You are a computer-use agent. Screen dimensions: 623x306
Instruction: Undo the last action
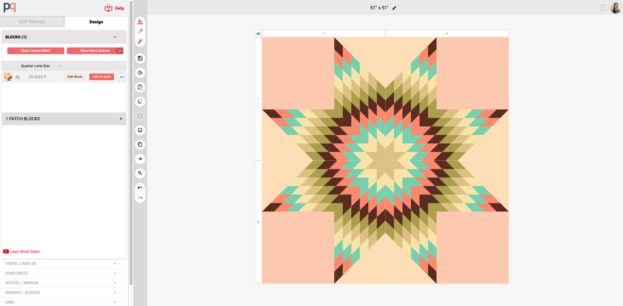(140, 188)
